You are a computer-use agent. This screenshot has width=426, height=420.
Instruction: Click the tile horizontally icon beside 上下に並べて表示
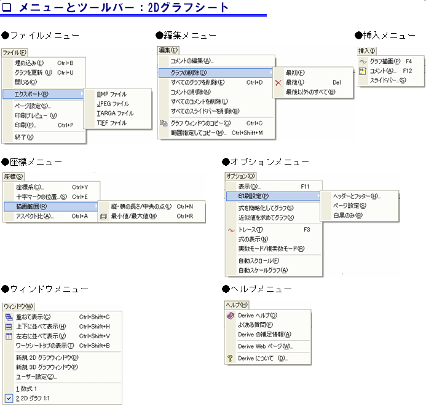pyautogui.click(x=9, y=327)
